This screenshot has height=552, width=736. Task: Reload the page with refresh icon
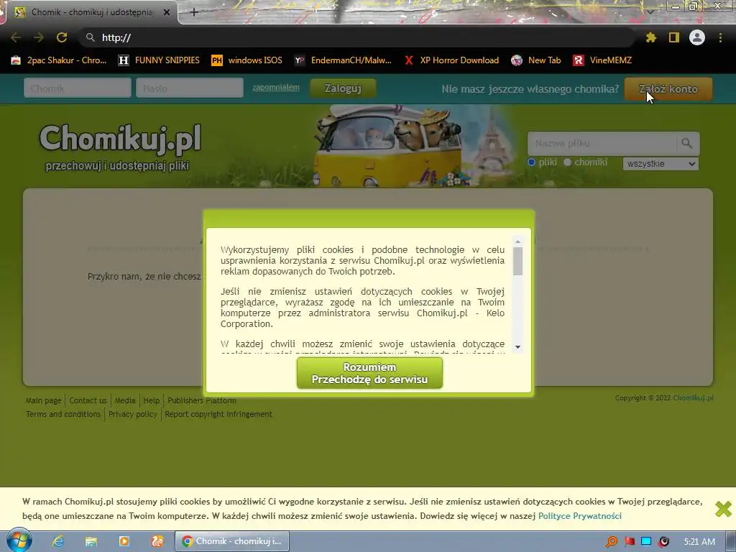(62, 37)
